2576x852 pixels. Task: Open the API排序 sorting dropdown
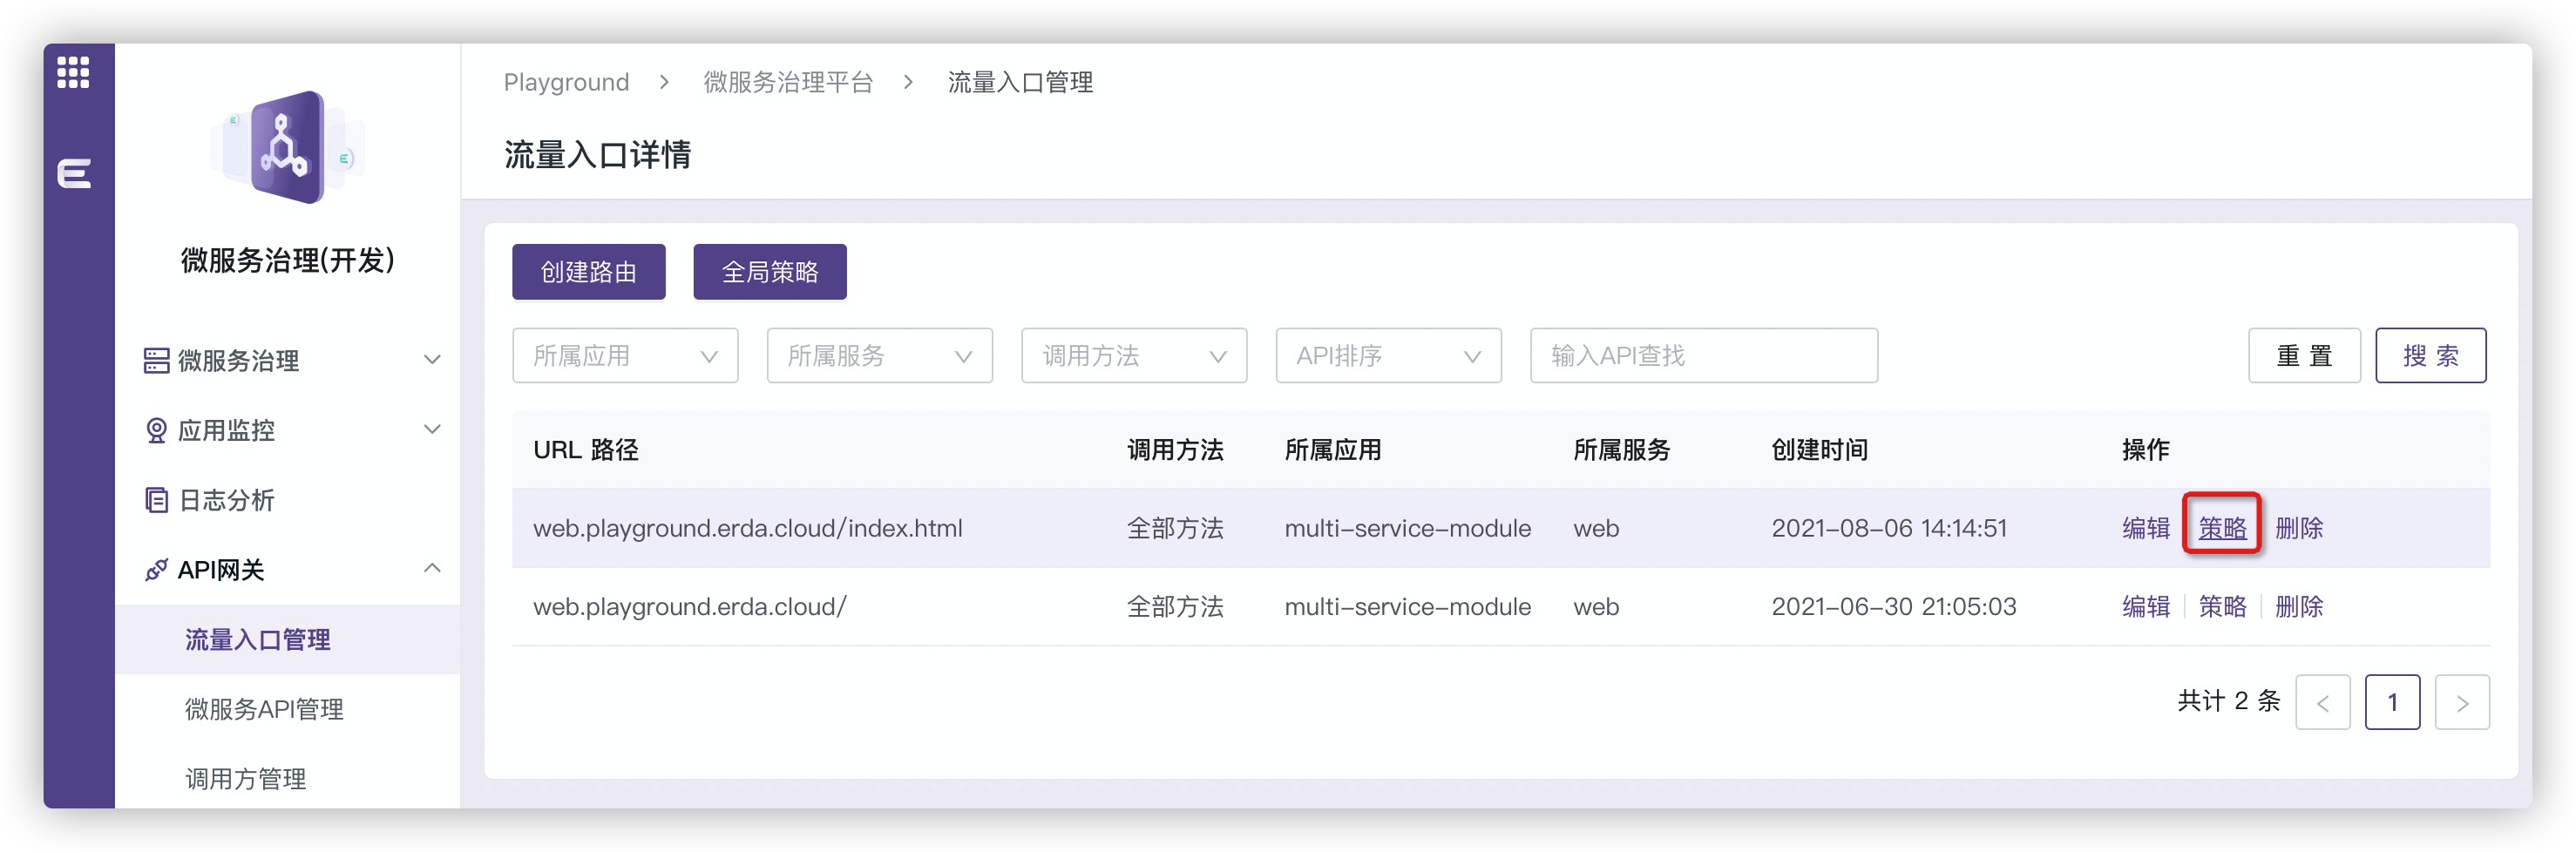(x=1387, y=355)
